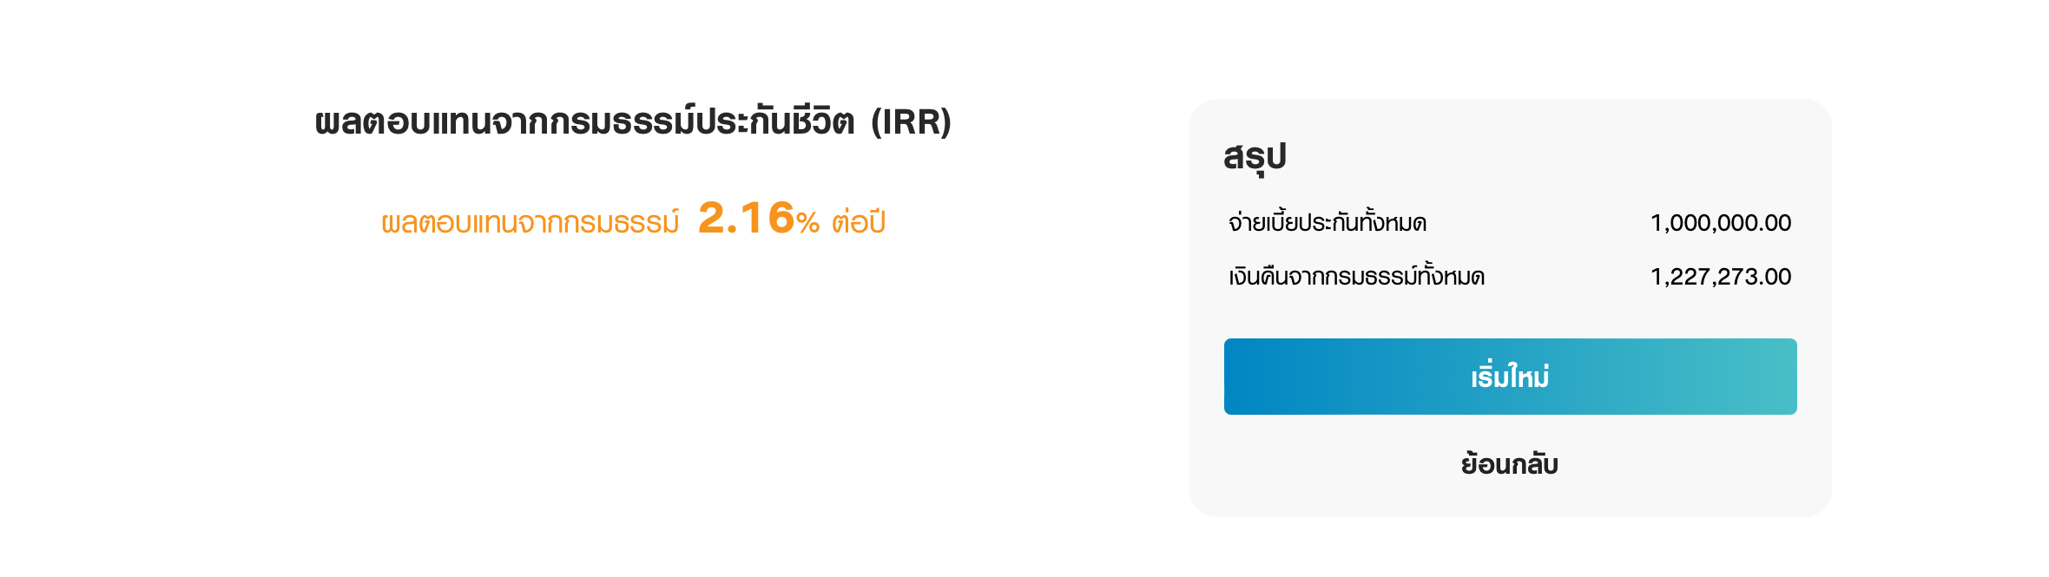The image size is (2049, 577).
Task: Click the 1,000,000.00 total premium amount
Action: [x=1721, y=223]
